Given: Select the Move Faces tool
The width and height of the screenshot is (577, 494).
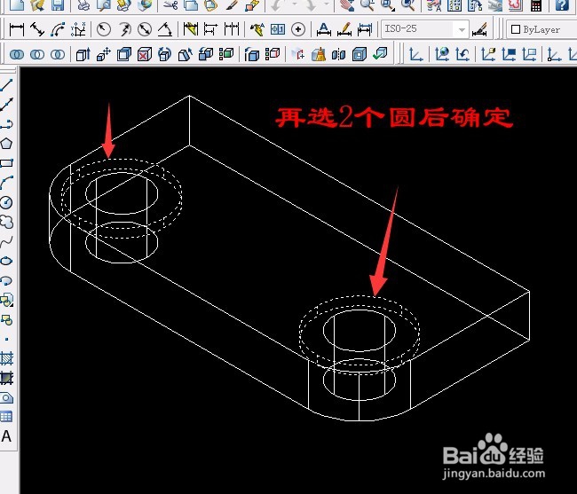Looking at the screenshot, I should tap(104, 55).
